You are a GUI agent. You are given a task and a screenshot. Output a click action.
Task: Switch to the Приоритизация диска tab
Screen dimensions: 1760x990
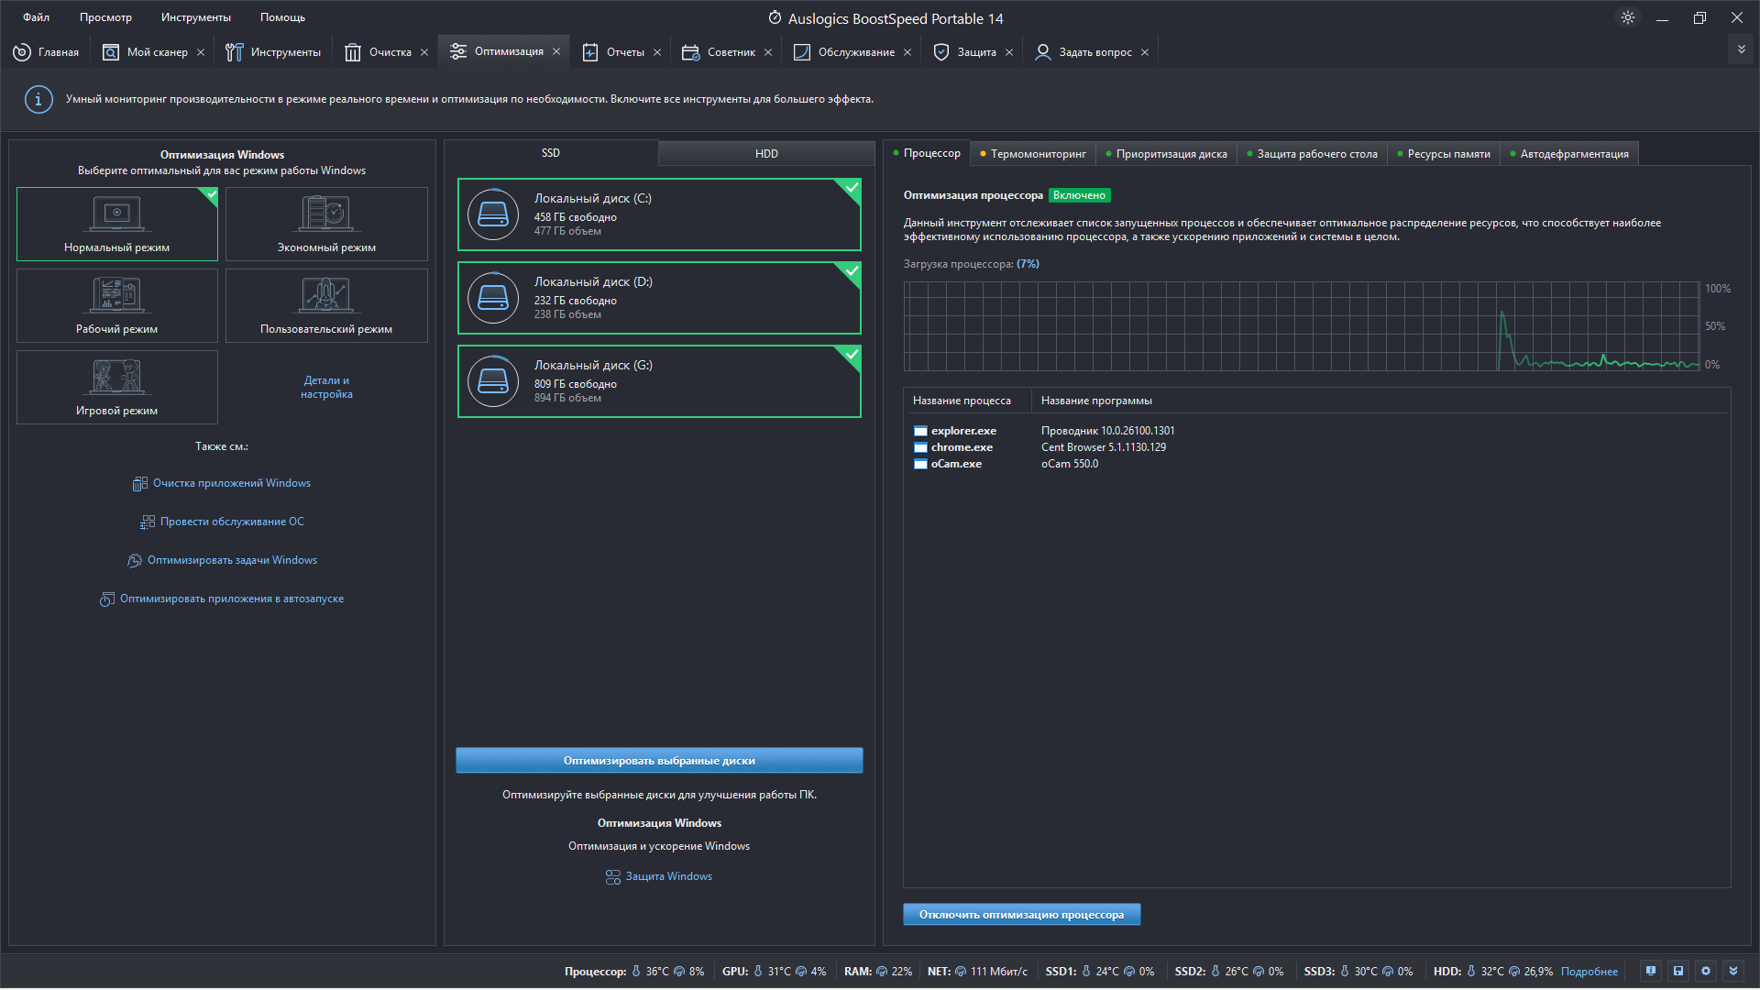(x=1166, y=154)
